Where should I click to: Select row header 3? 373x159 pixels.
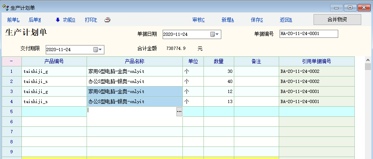12,91
